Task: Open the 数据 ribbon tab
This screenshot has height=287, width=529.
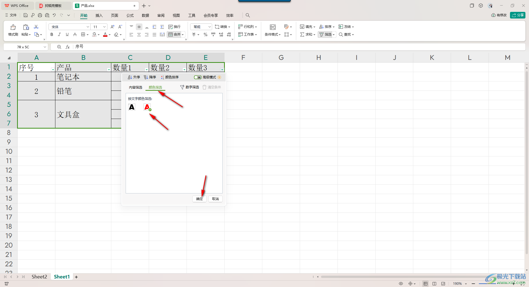Action: (145, 15)
